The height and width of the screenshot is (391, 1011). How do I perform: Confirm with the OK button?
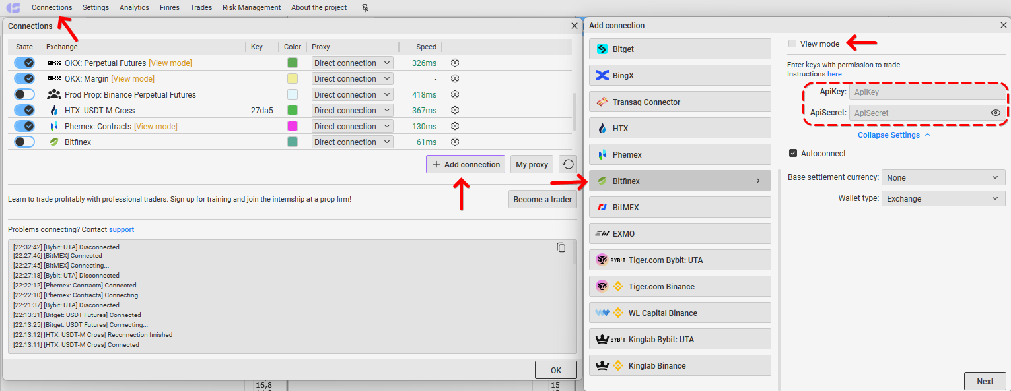tap(556, 370)
